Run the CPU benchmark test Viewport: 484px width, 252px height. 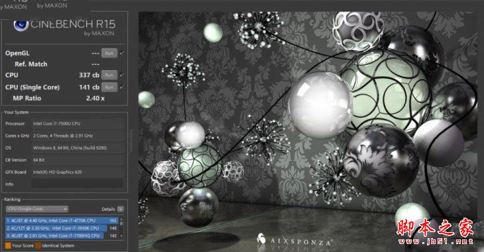tap(109, 75)
